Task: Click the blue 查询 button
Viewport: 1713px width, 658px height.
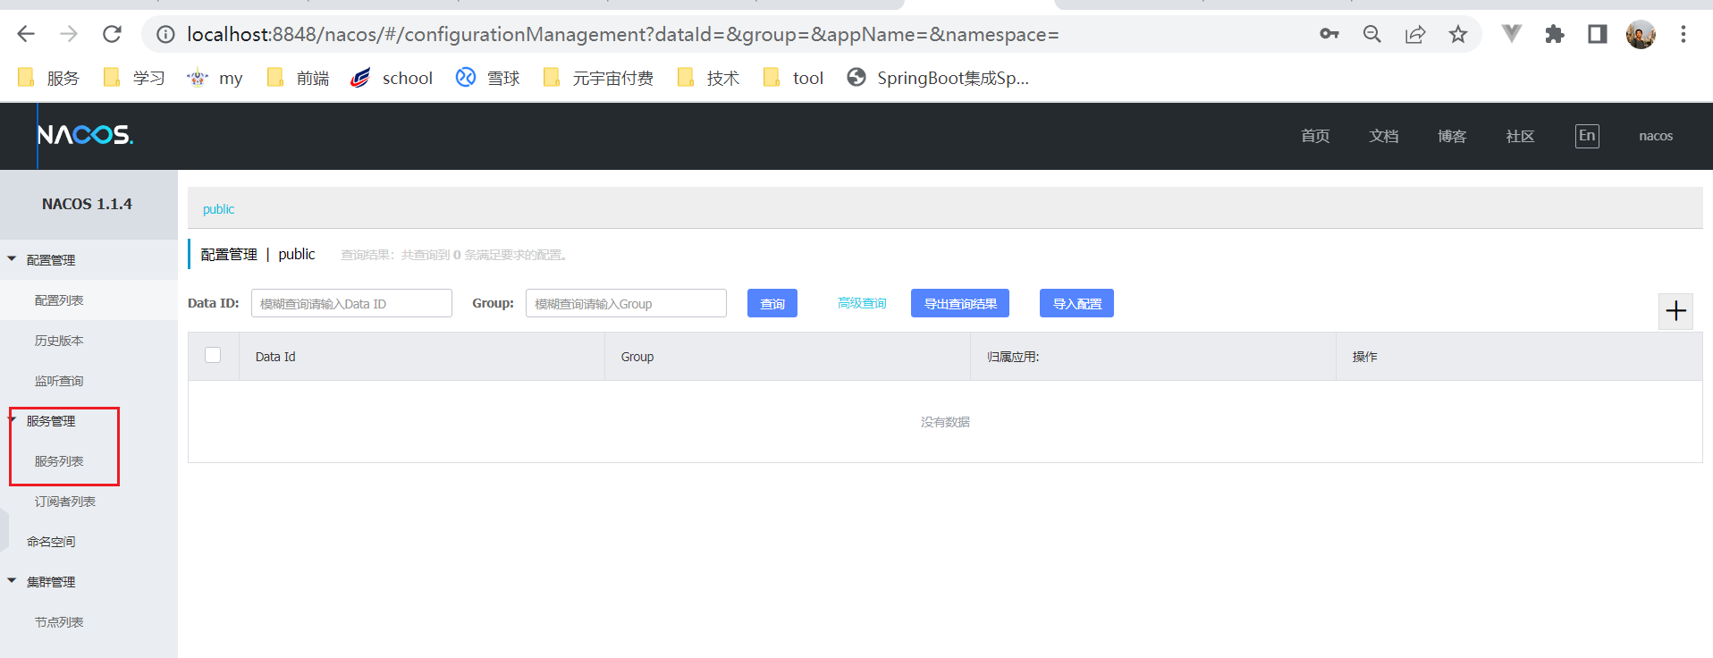Action: point(772,304)
